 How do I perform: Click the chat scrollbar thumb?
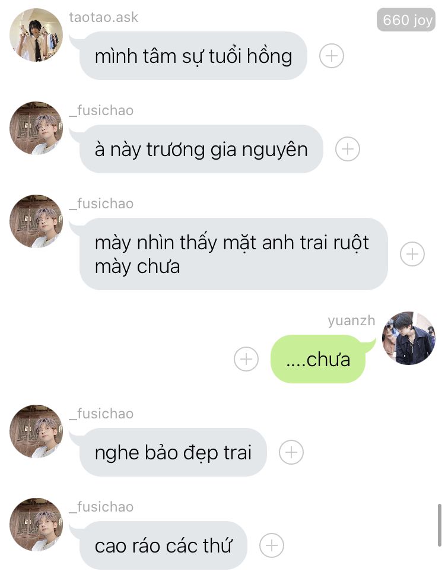440,525
